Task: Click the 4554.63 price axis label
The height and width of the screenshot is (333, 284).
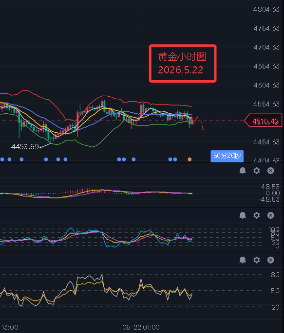Action: point(266,104)
